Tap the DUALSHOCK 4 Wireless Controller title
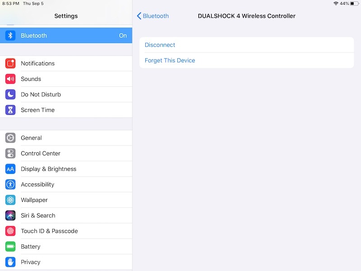The width and height of the screenshot is (361, 271). coord(246,16)
